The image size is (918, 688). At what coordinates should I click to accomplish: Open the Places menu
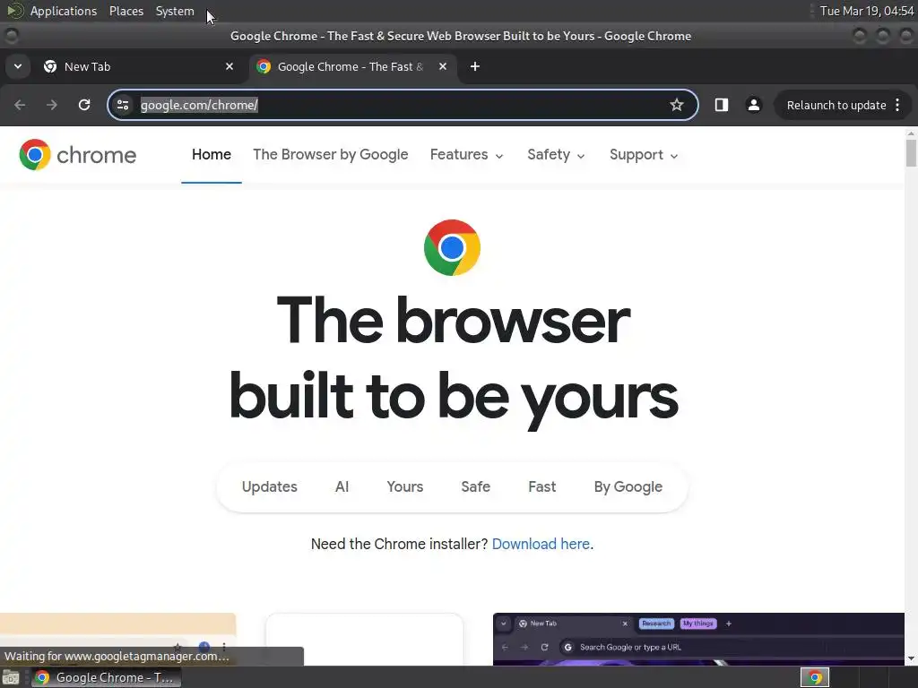pyautogui.click(x=126, y=11)
